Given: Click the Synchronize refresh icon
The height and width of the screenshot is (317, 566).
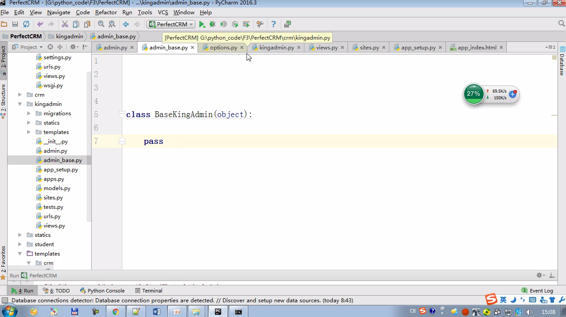Looking at the screenshot, I should (26, 24).
